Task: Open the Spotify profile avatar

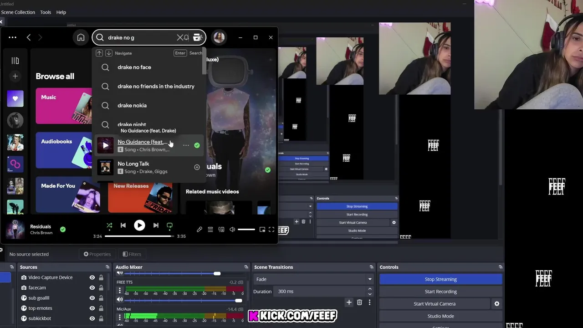Action: pos(219,37)
